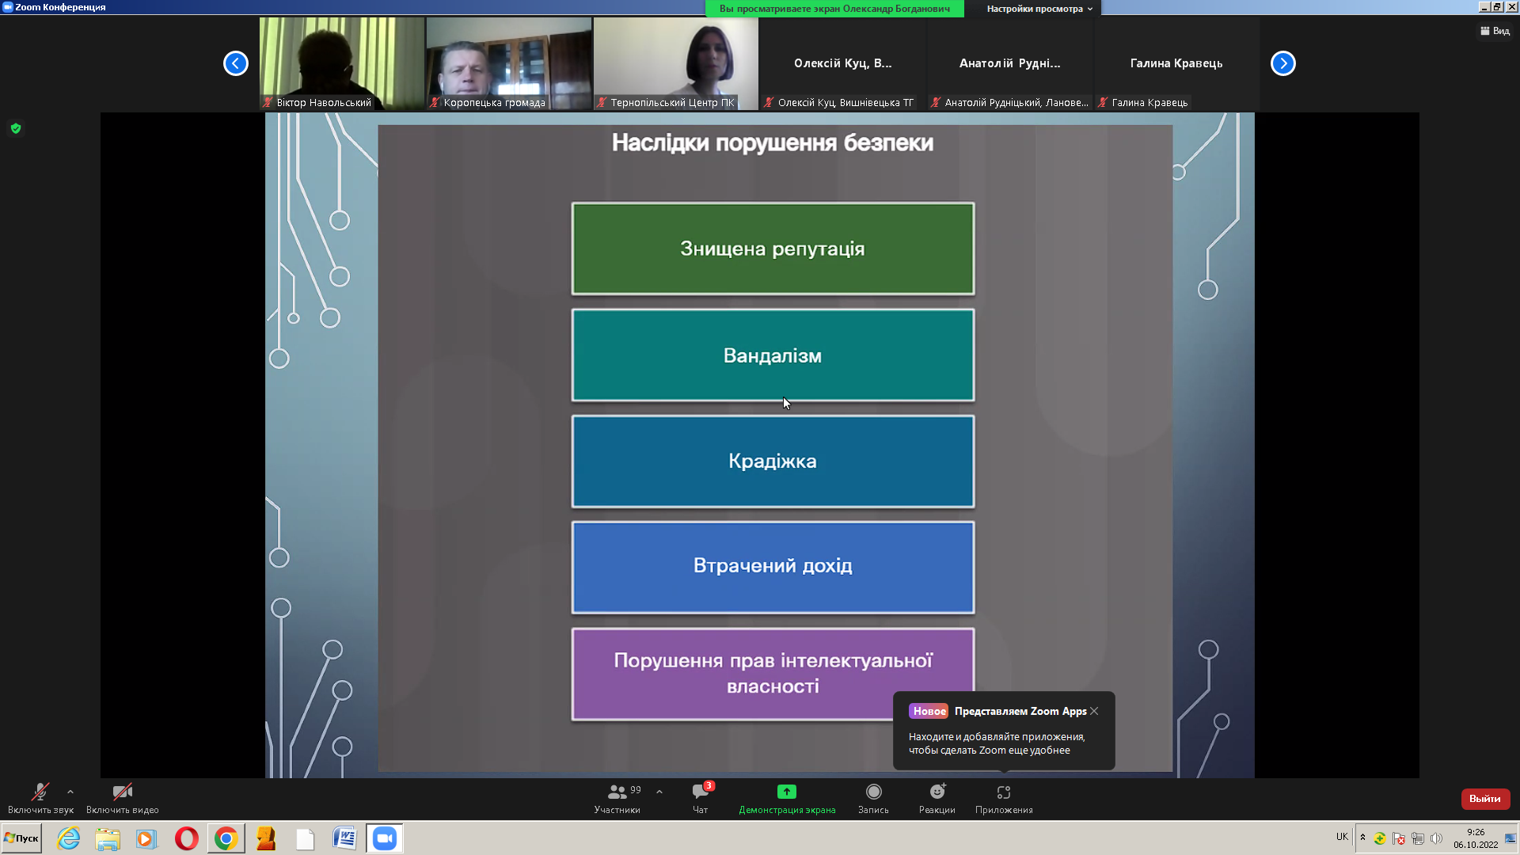
Task: Open Приложения apps panel
Action: (1004, 798)
